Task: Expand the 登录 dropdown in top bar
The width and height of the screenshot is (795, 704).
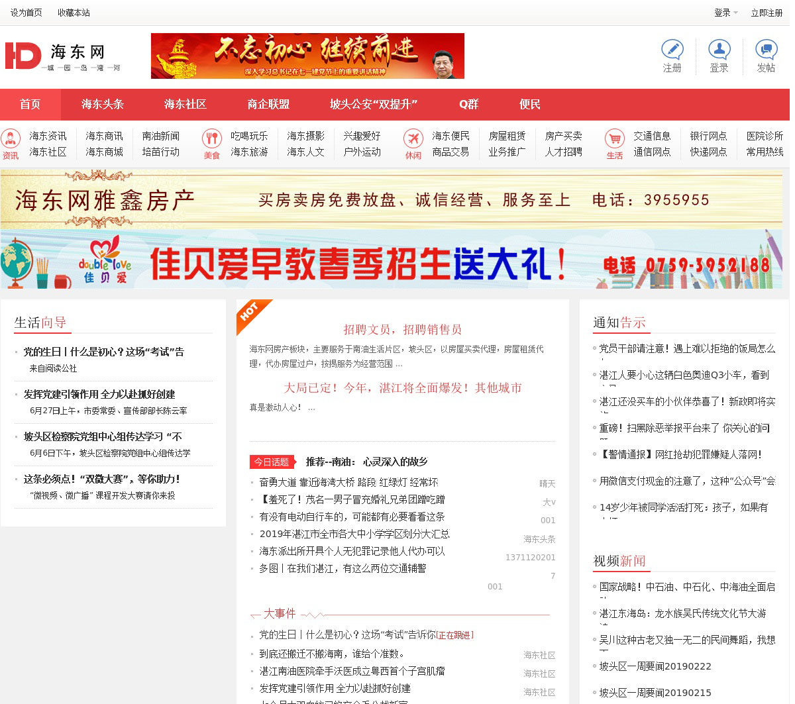Action: coord(725,13)
